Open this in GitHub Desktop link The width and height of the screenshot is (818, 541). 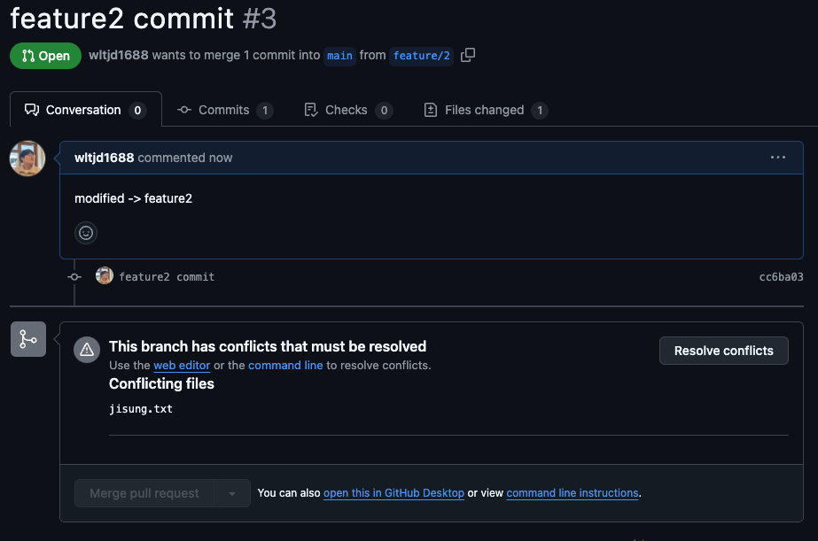(393, 493)
